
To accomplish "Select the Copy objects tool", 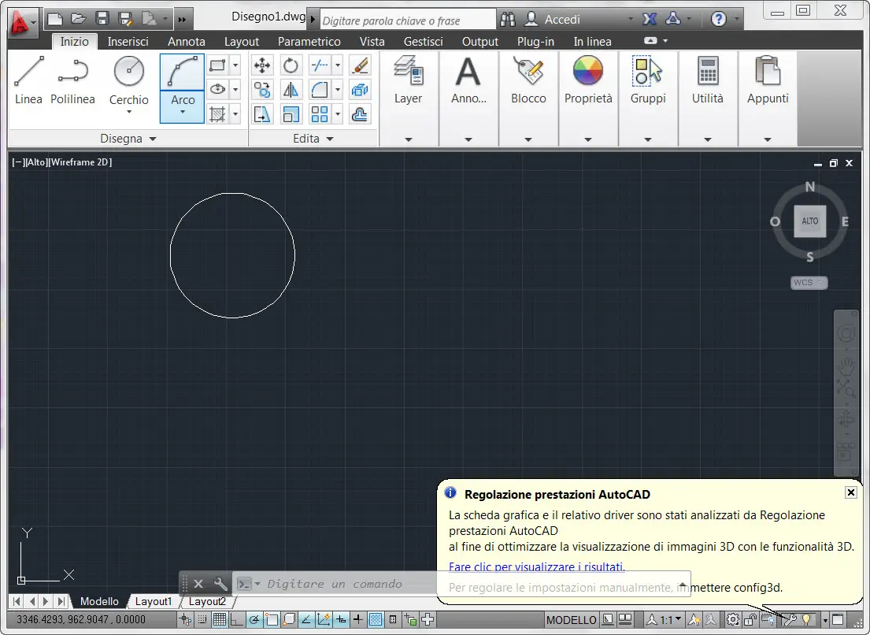I will [x=262, y=89].
